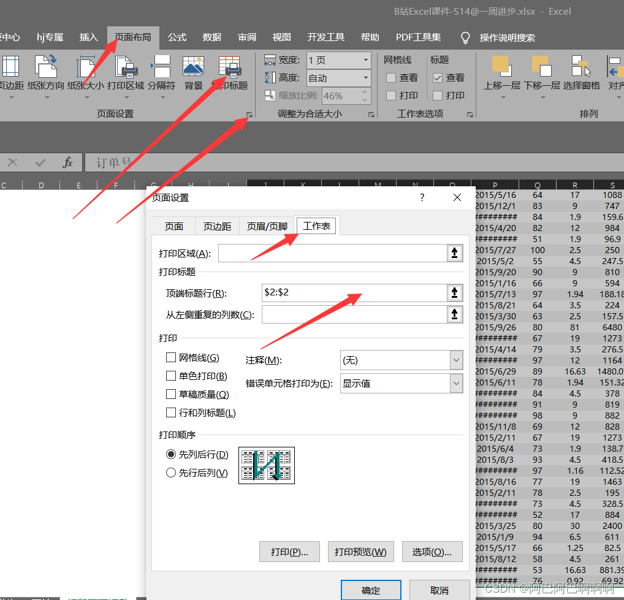The image size is (624, 600).
Task: Open the Print Area (打印区域) menu
Action: (x=126, y=77)
